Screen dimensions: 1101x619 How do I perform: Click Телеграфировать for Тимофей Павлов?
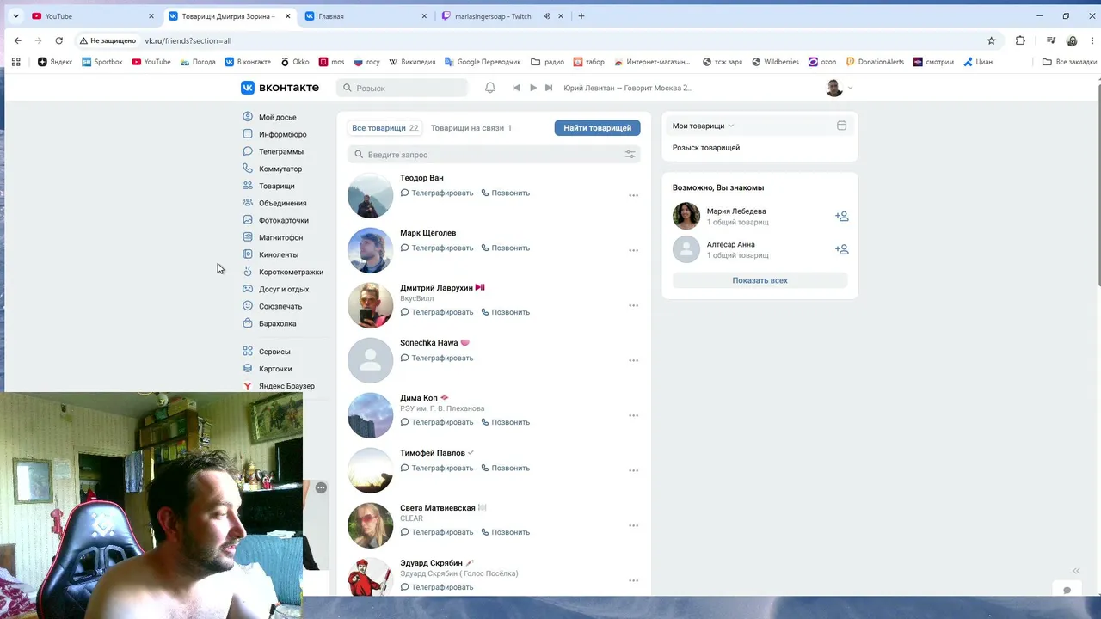coord(437,468)
